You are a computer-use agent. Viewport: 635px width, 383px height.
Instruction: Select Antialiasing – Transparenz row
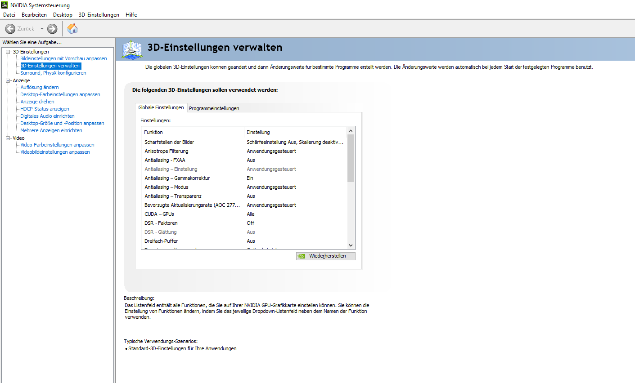pos(244,196)
